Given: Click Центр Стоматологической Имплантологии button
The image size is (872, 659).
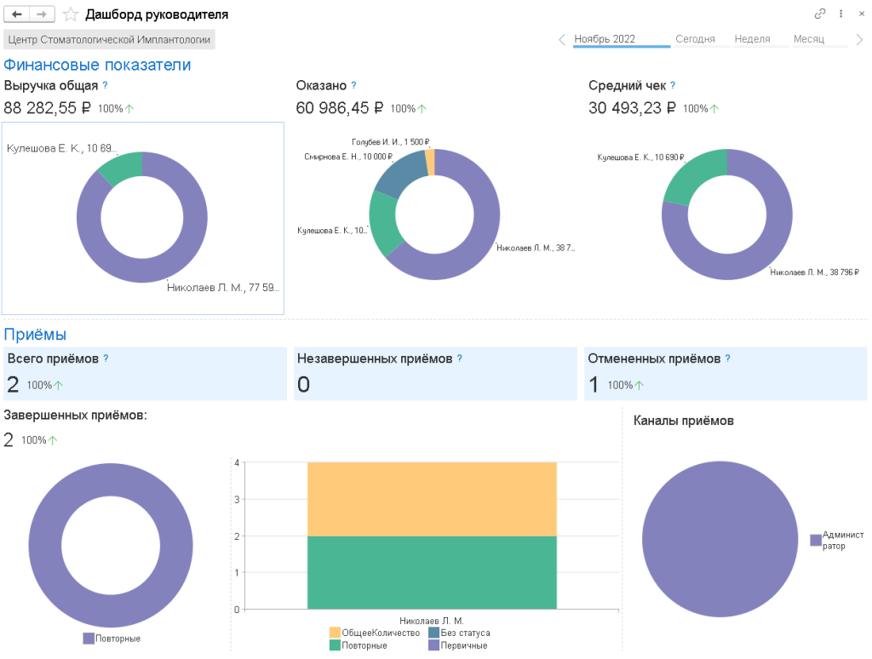Looking at the screenshot, I should coord(109,39).
